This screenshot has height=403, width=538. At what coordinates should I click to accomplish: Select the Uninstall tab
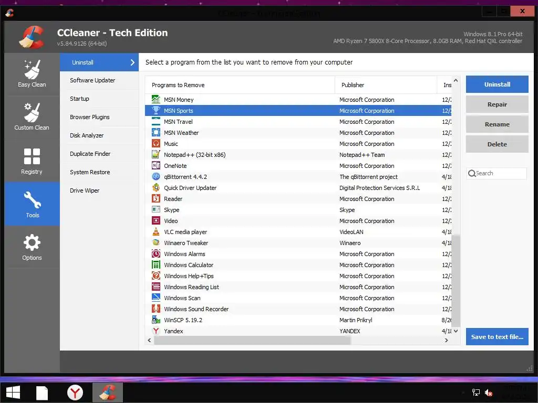point(99,62)
